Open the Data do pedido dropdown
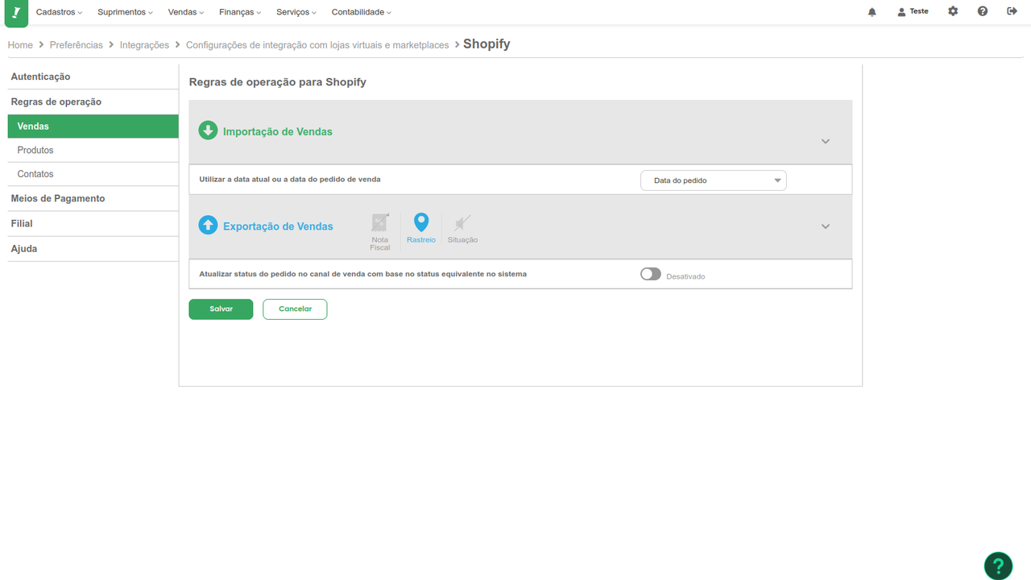 [x=714, y=180]
